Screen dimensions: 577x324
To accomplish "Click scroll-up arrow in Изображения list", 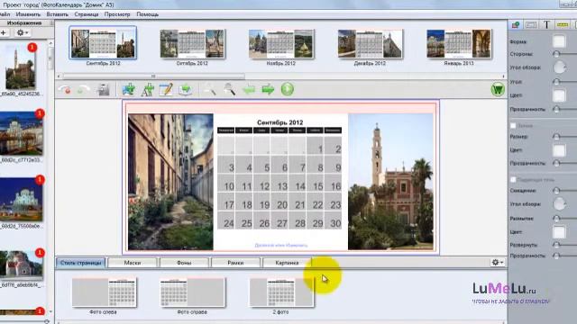I will coord(50,44).
